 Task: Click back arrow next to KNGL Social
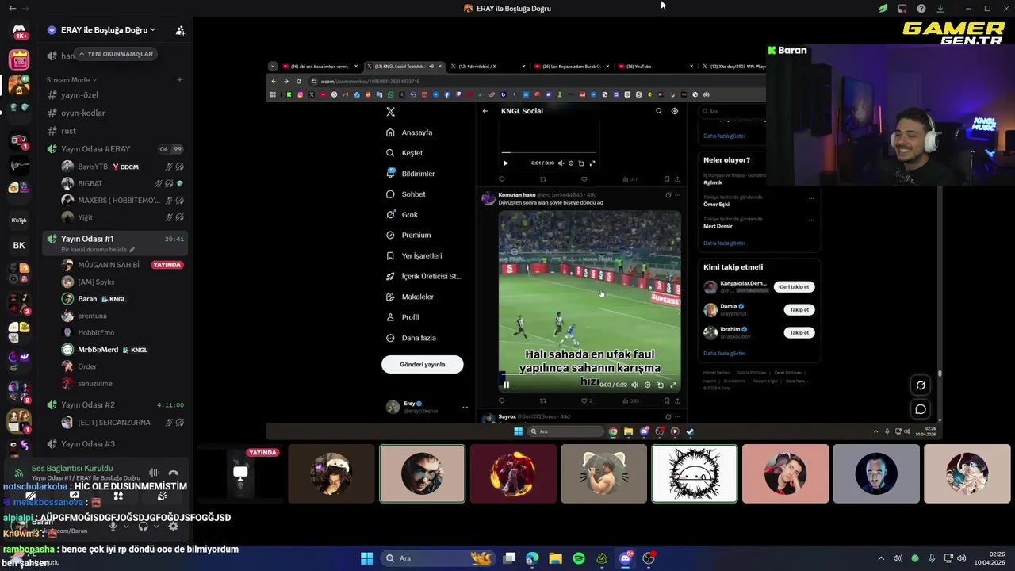coord(485,111)
